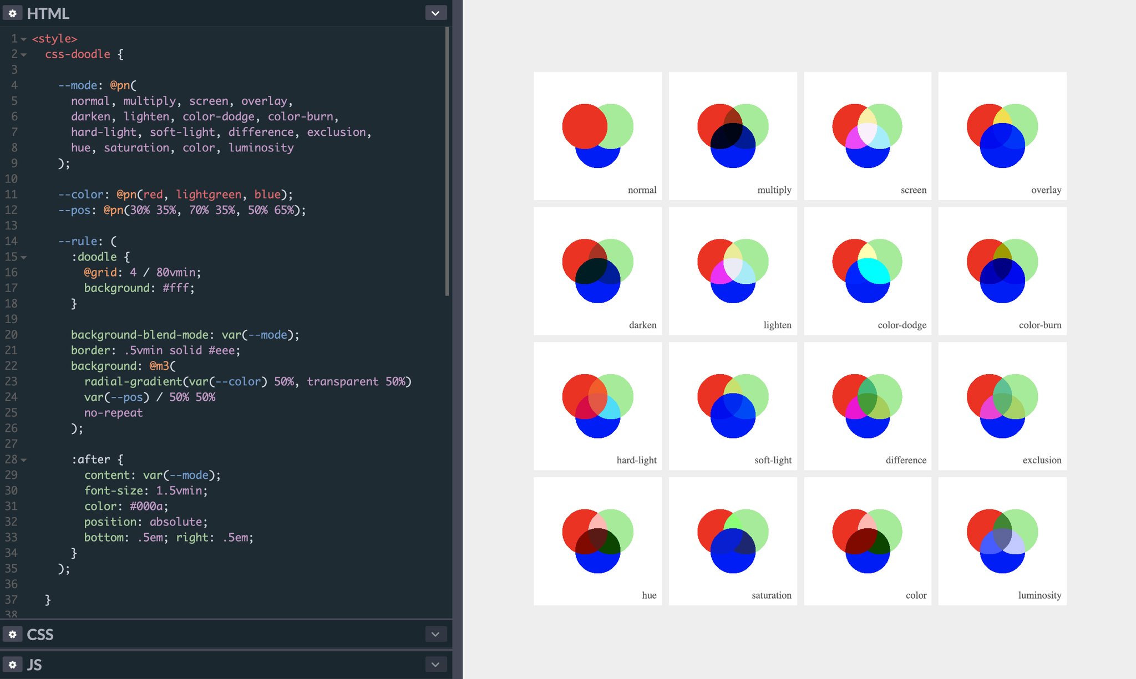Click the luminosity preview cell
The width and height of the screenshot is (1136, 679).
(x=1002, y=541)
